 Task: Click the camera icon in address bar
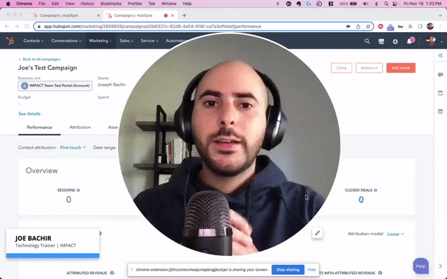[348, 27]
